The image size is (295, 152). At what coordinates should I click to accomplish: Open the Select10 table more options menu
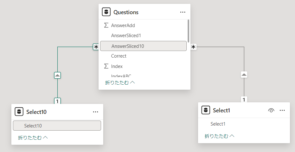pyautogui.click(x=96, y=112)
